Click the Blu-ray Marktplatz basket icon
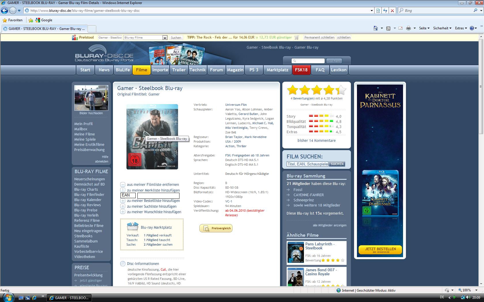The height and width of the screenshot is (302, 484). coord(133,227)
